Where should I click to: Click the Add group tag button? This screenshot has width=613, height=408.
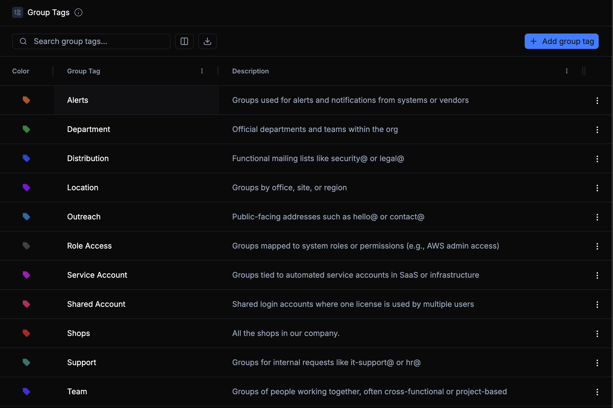[561, 41]
